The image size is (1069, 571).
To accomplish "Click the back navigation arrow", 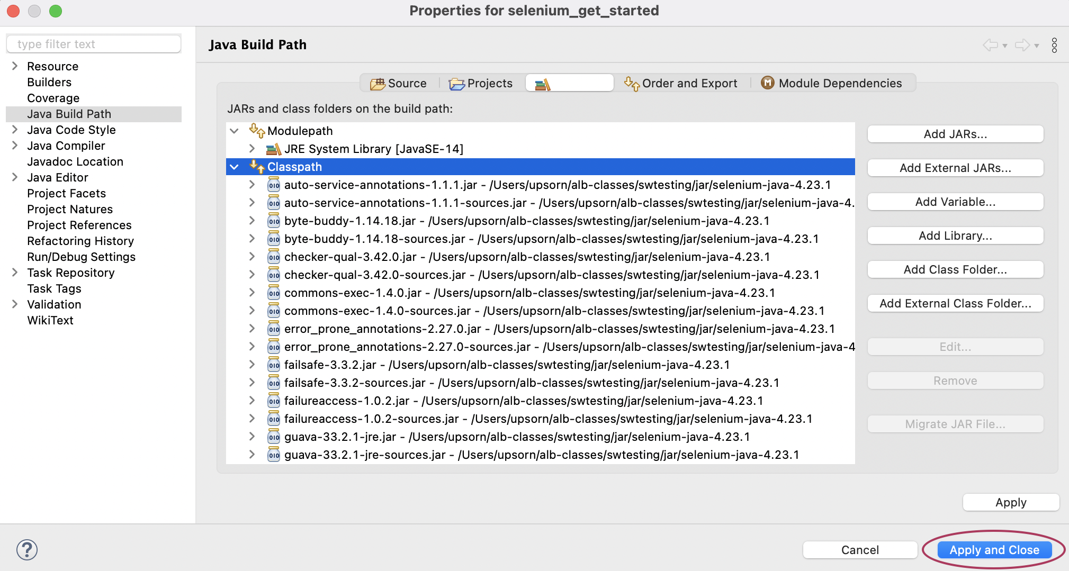I will pyautogui.click(x=991, y=45).
